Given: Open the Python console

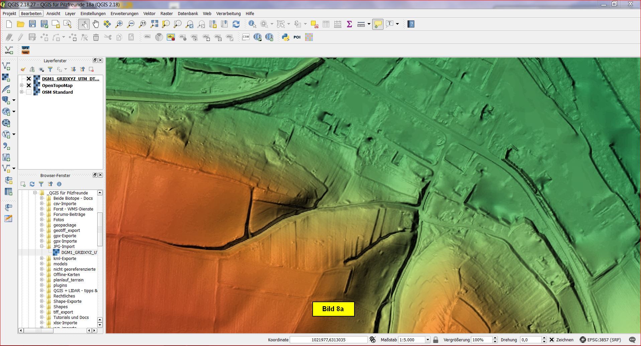Looking at the screenshot, I should pos(286,37).
